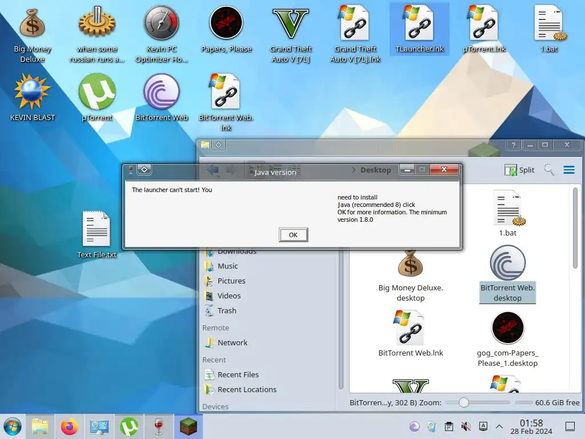Open Papers, Please desktop icon
This screenshot has height=439, width=585.
click(226, 30)
